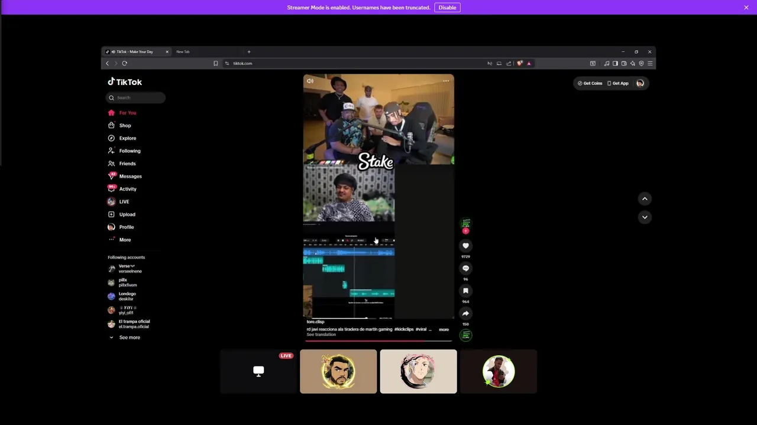
Task: Expand the More menu in the sidebar
Action: click(119, 240)
